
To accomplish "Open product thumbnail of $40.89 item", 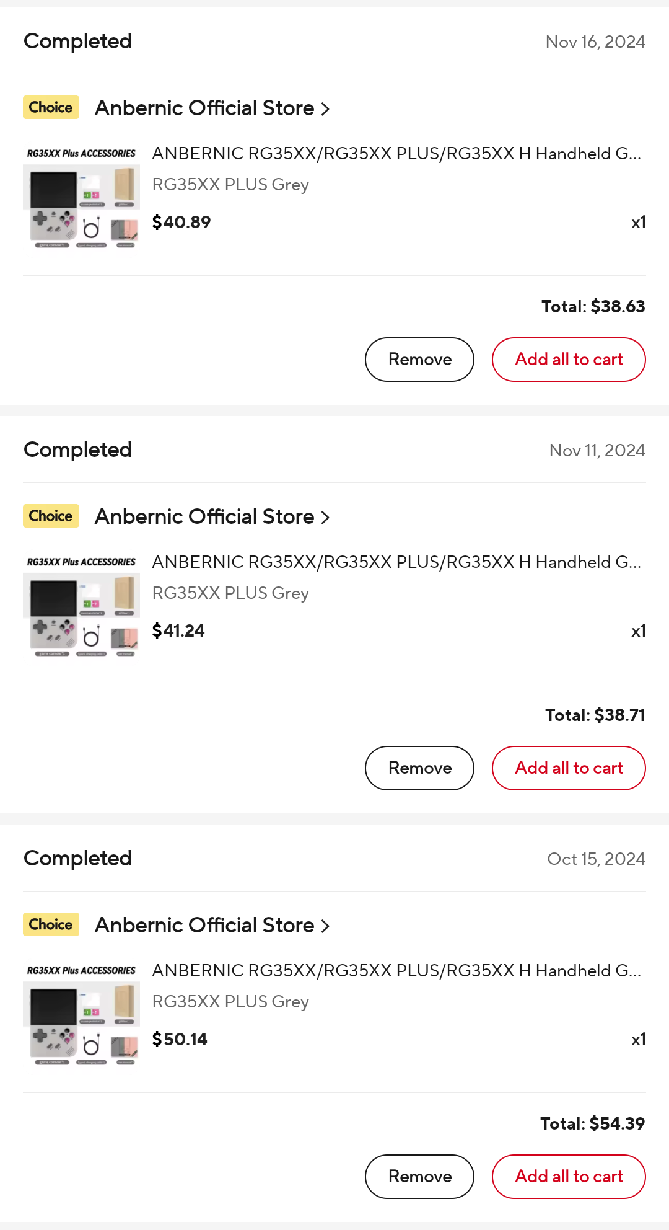I will (81, 197).
